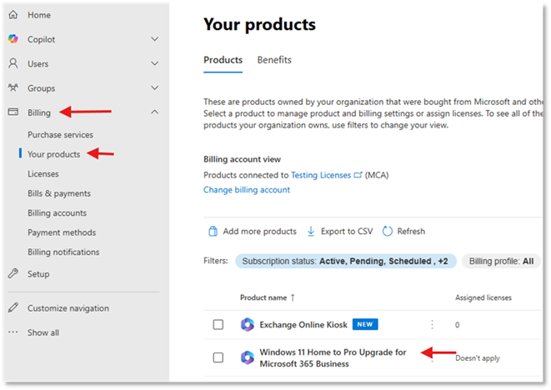
Task: Click the Setup navigation label
Action: pyautogui.click(x=38, y=273)
